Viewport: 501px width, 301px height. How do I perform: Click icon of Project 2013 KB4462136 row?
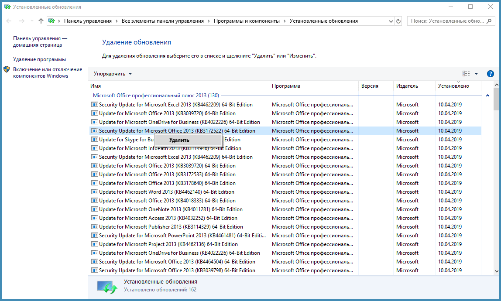pos(95,244)
